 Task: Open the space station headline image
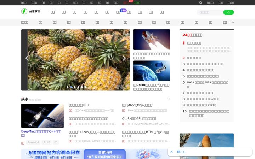[42, 116]
